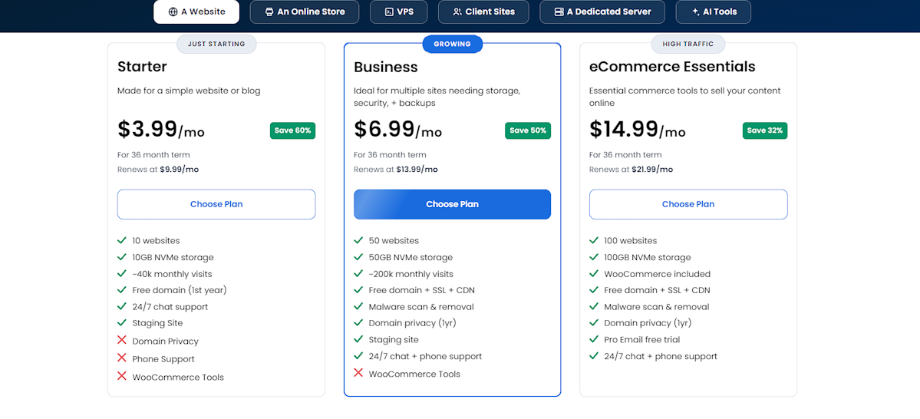Click the Starter plan heading
This screenshot has width=920, height=419.
142,66
